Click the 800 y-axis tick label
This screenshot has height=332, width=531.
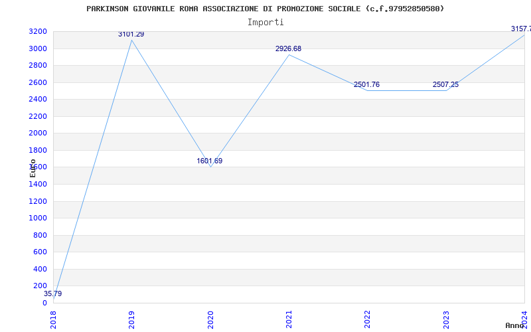[40, 235]
